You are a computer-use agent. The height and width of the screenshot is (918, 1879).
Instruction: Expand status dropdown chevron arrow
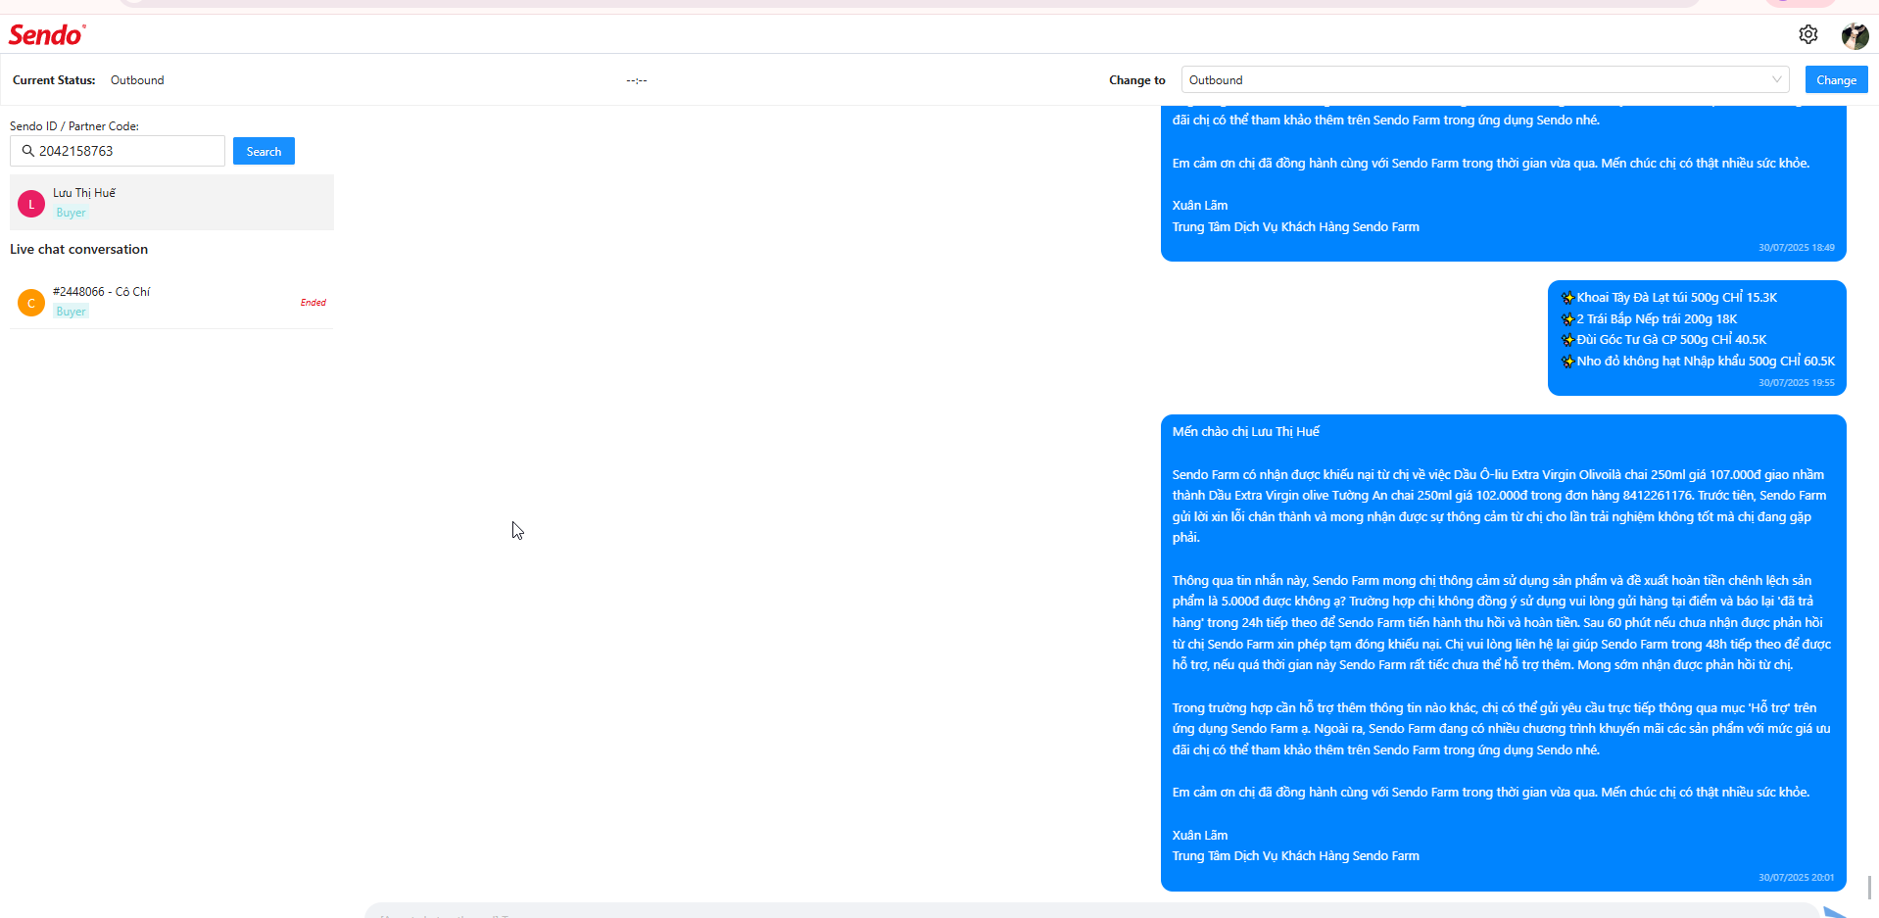pyautogui.click(x=1776, y=80)
